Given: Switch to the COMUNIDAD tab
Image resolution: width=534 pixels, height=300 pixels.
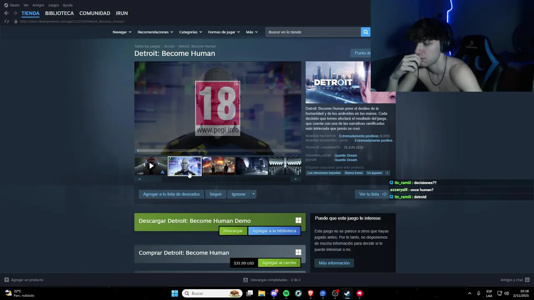Looking at the screenshot, I should (x=95, y=13).
